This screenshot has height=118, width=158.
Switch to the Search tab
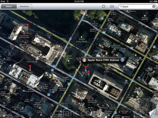[x=9, y=7]
